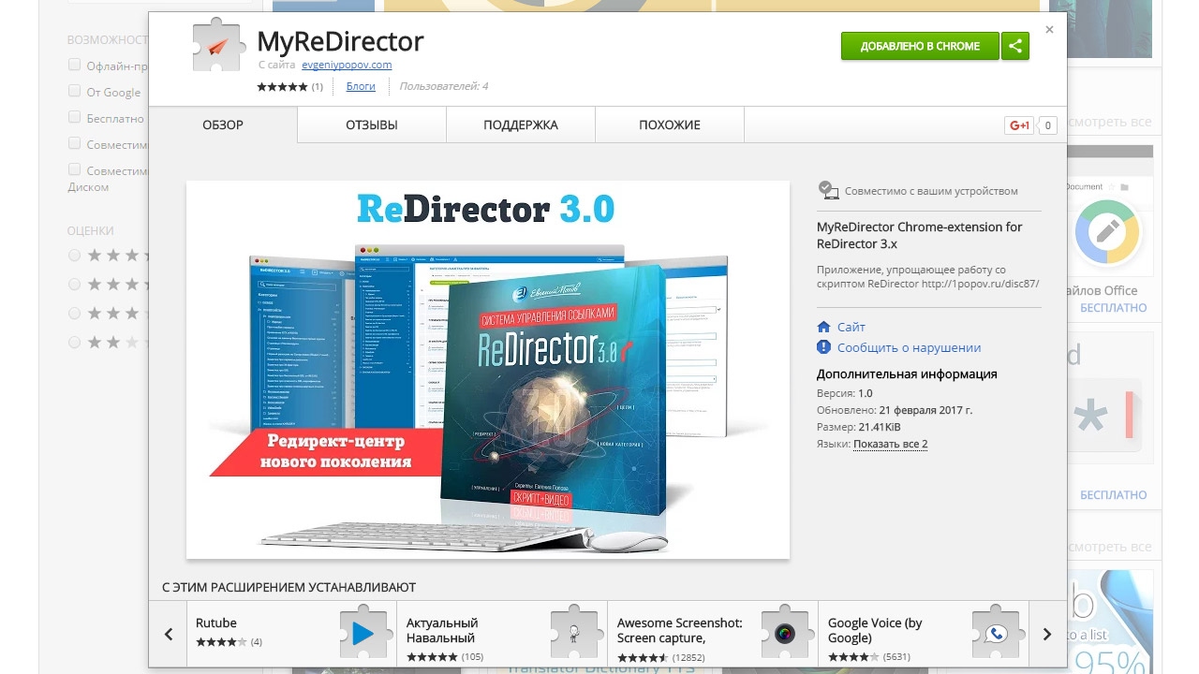
Task: Select the top (highest) star rating radio button
Action: pyautogui.click(x=75, y=255)
